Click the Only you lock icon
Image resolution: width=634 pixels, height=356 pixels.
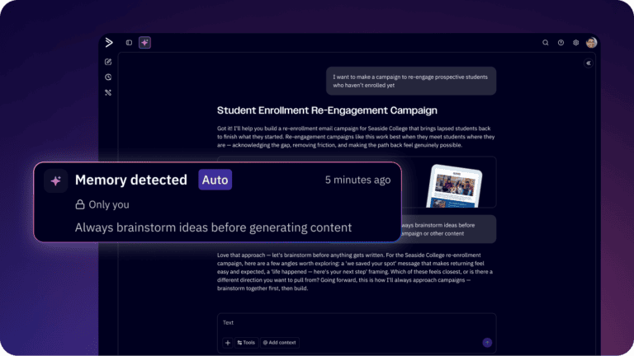pos(80,204)
